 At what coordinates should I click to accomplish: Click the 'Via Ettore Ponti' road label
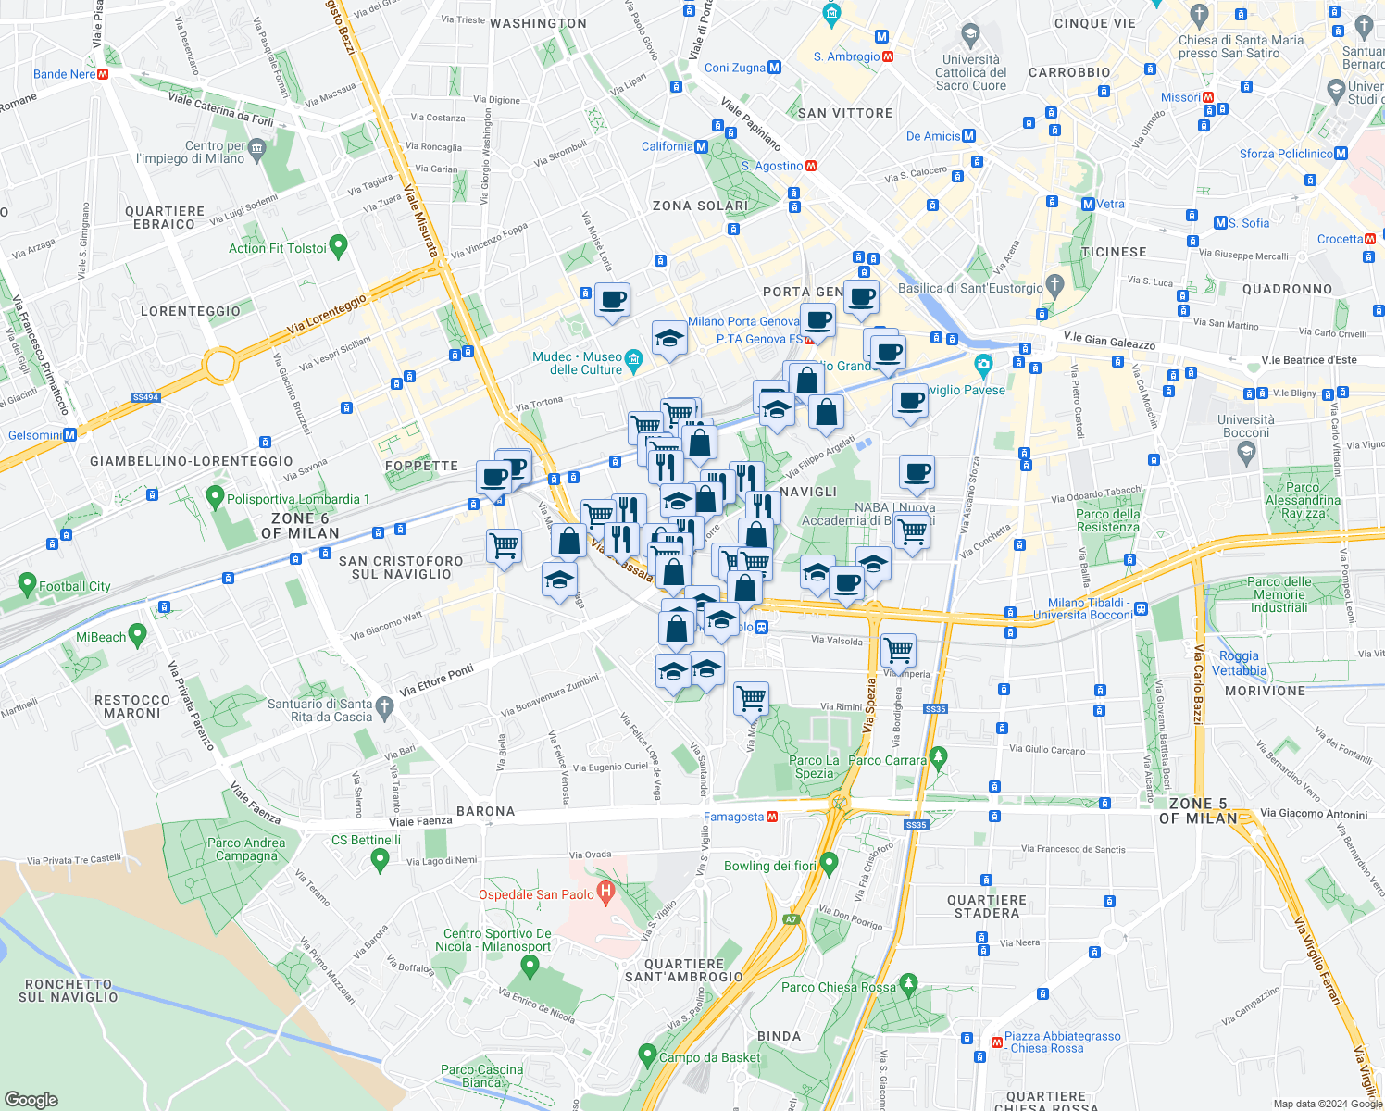click(x=436, y=680)
